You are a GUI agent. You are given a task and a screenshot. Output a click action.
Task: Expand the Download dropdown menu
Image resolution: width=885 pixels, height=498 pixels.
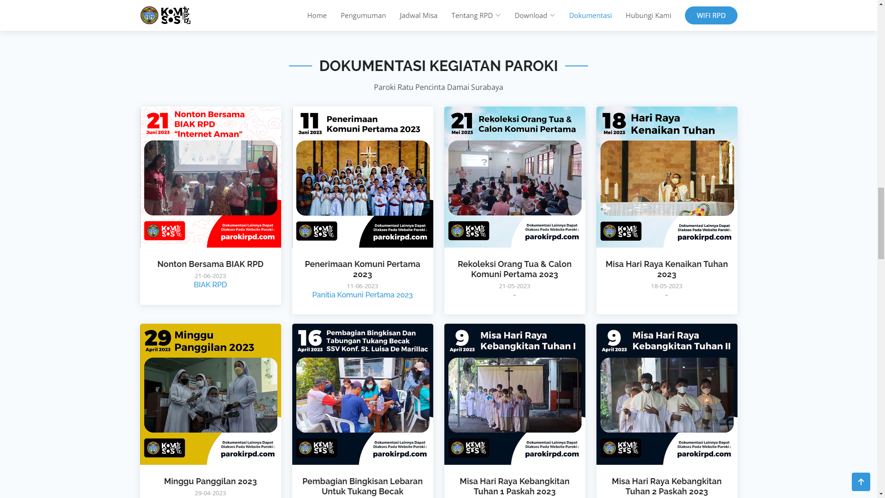point(534,15)
